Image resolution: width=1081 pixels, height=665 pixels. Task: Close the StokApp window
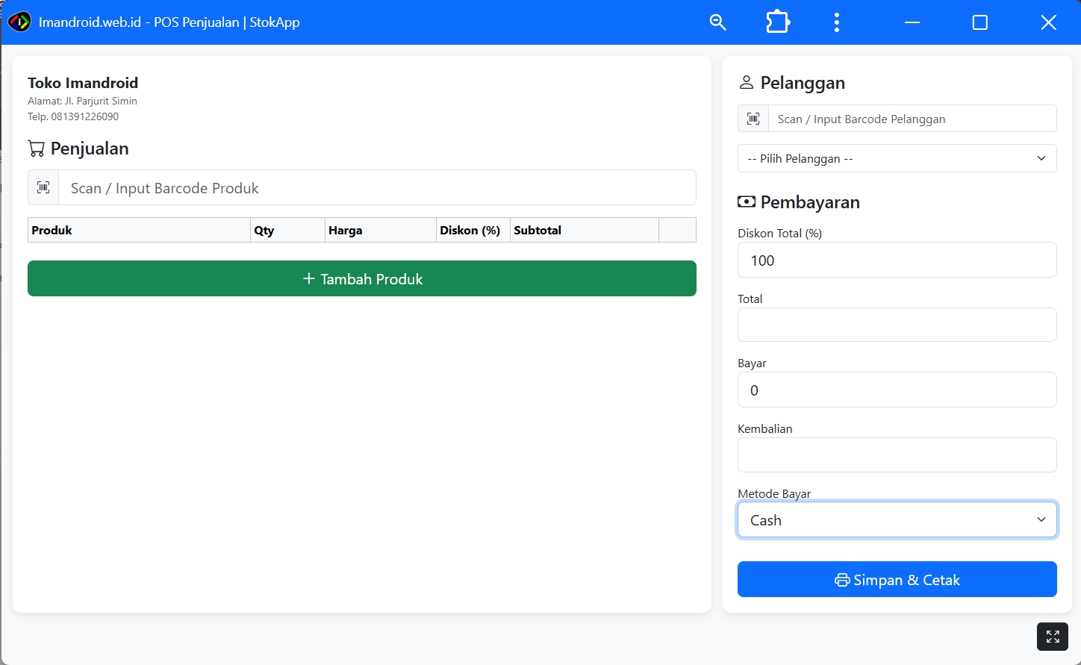click(1048, 22)
